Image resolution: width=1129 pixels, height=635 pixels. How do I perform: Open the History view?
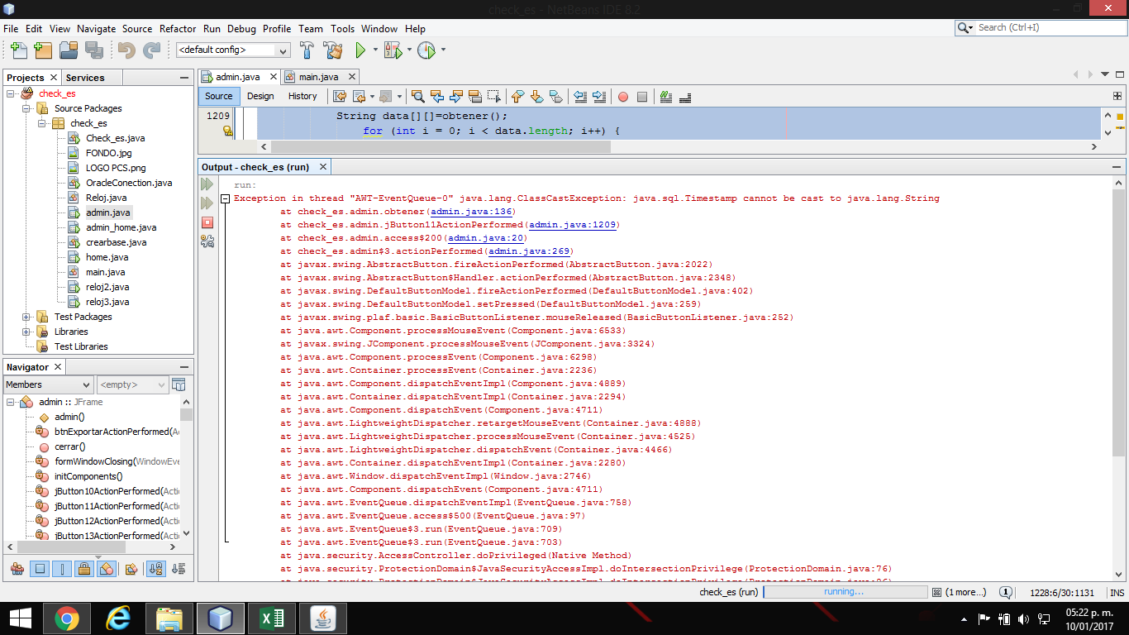click(302, 96)
